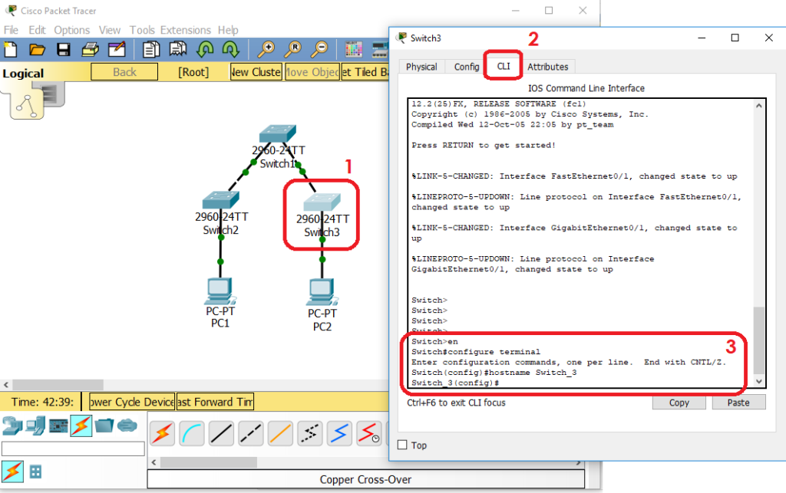Switch to Attributes tab in Switch3
This screenshot has height=493, width=786.
[548, 67]
